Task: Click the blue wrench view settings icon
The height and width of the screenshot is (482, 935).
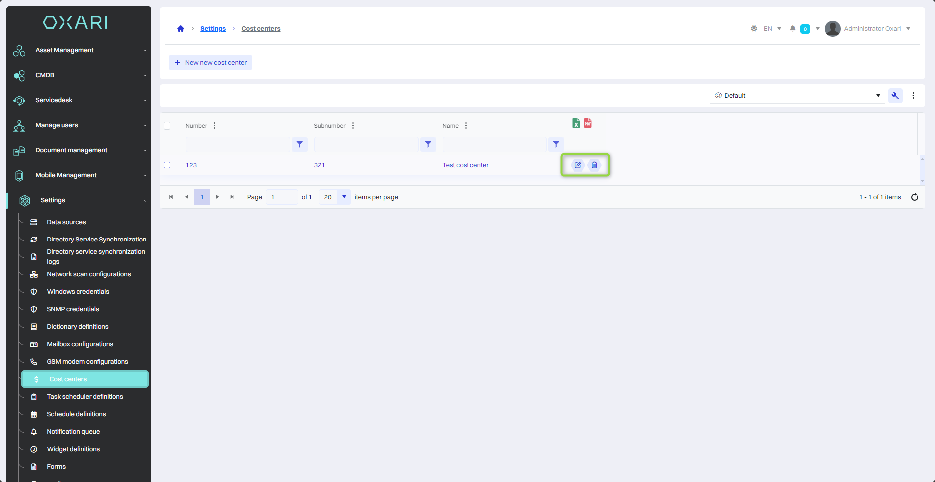Action: (895, 96)
